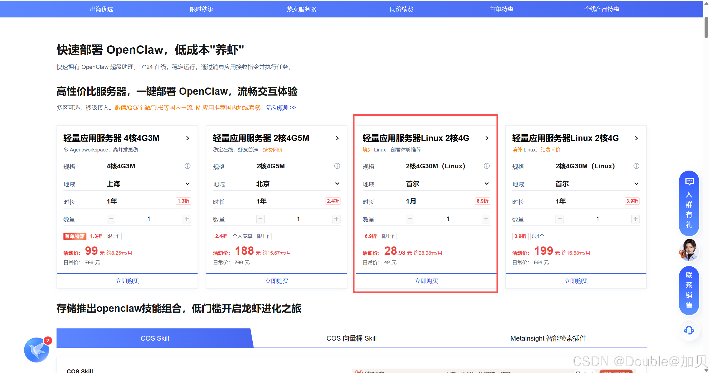Switch to COS 向量桶 Skill tab

[x=351, y=338]
